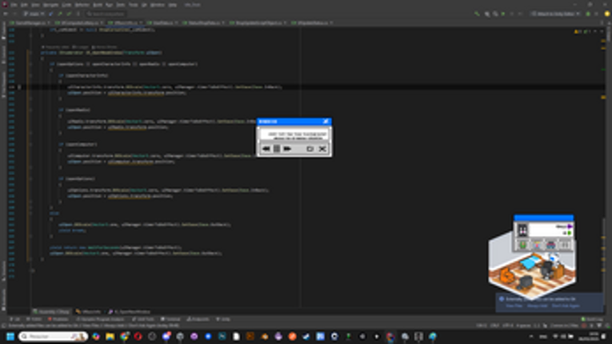
Task: Open File Explorer from the taskbar
Action: (x=110, y=336)
